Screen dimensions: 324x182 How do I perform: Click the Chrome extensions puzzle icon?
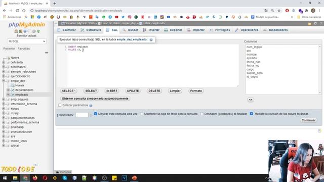click(306, 11)
